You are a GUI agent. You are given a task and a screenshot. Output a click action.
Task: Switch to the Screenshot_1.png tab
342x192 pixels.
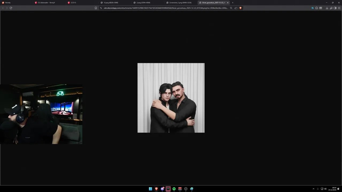tap(181, 3)
